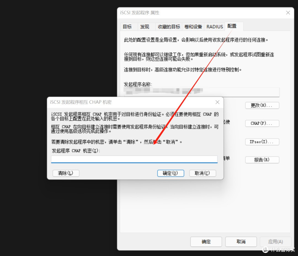Click the blurred 发起程序名称 text field
This screenshot has height=256, width=298.
[201, 92]
